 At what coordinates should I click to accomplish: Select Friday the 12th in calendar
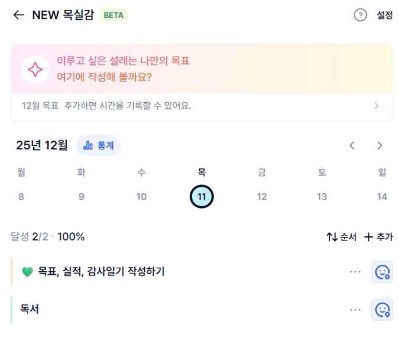[x=262, y=197]
